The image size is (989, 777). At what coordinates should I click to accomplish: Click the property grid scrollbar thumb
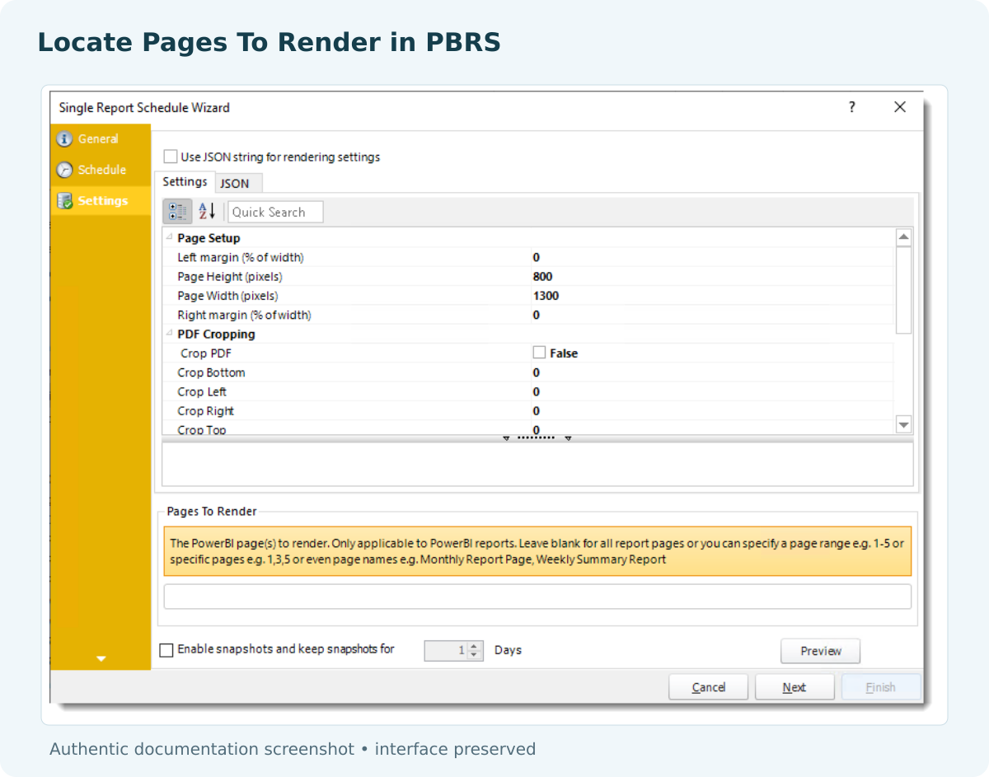click(903, 290)
